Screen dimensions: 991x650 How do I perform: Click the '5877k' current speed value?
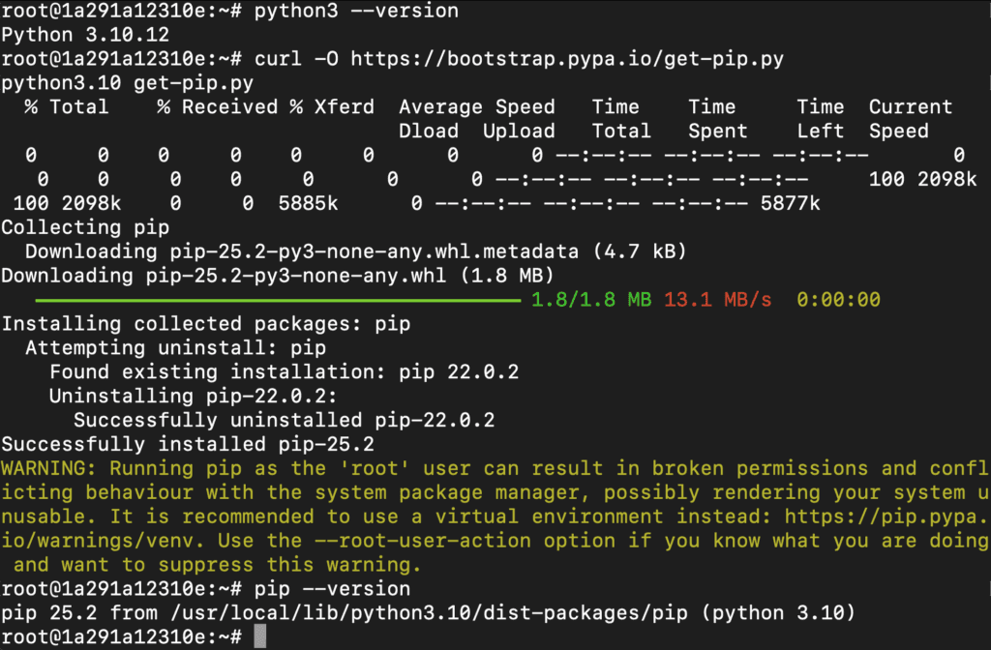(790, 203)
